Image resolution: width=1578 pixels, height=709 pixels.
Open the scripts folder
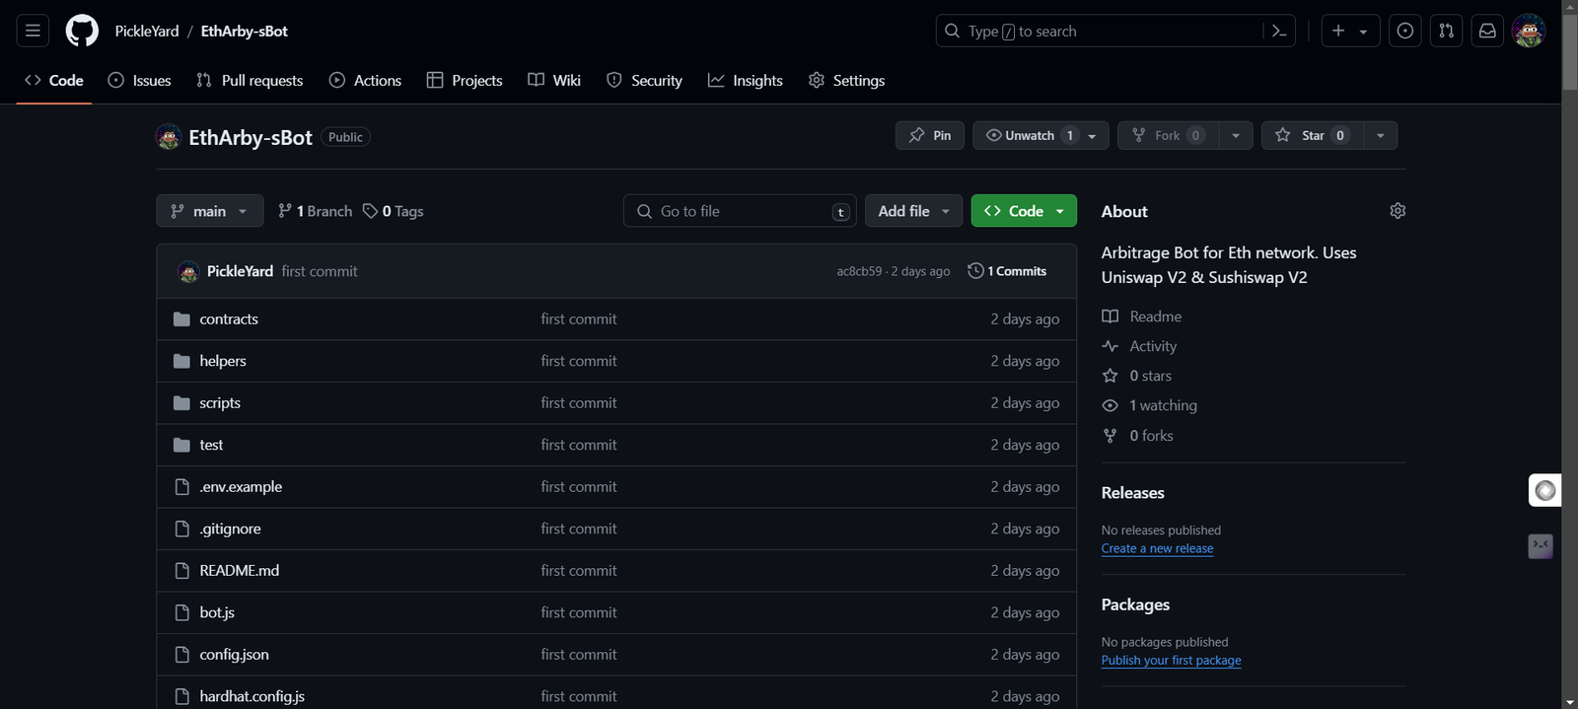click(220, 403)
